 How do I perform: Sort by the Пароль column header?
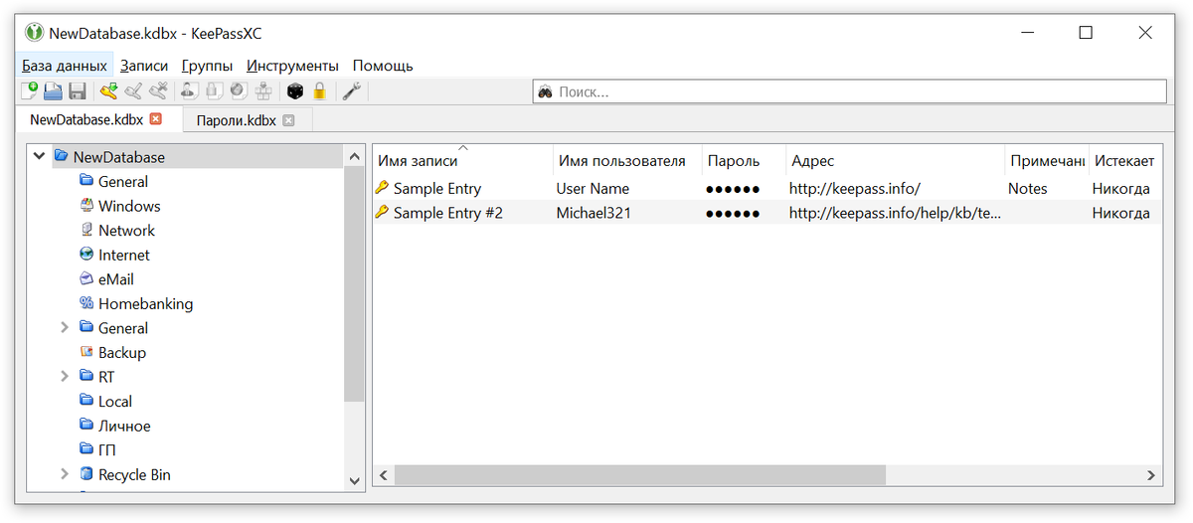pyautogui.click(x=744, y=160)
